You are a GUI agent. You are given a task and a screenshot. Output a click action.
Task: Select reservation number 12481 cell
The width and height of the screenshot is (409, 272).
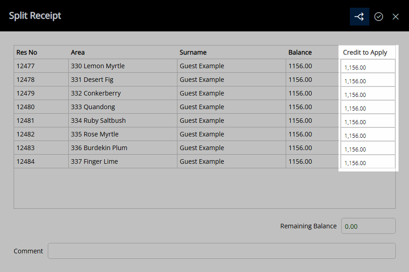point(41,121)
